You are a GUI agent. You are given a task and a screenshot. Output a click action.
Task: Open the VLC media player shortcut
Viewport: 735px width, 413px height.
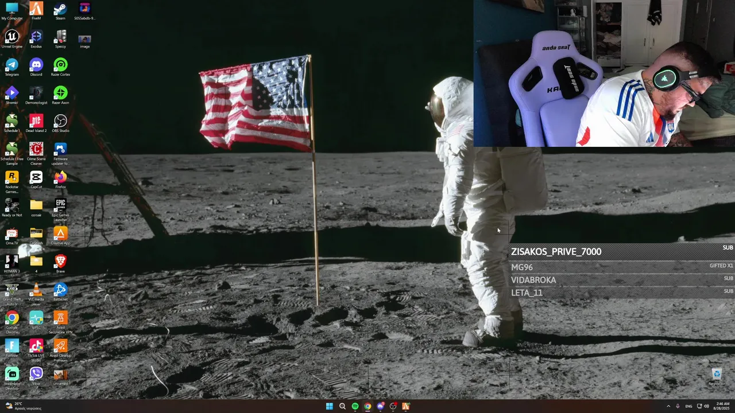pos(36,294)
